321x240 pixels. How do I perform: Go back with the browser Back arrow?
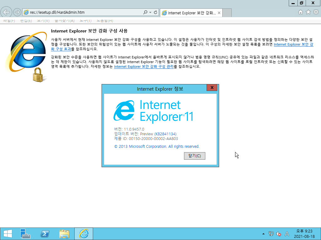click(x=6, y=12)
